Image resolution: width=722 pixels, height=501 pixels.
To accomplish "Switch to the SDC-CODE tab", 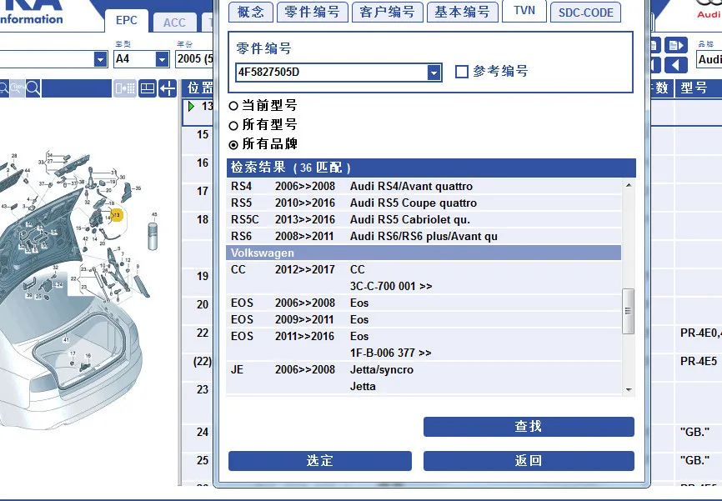I will [x=586, y=13].
